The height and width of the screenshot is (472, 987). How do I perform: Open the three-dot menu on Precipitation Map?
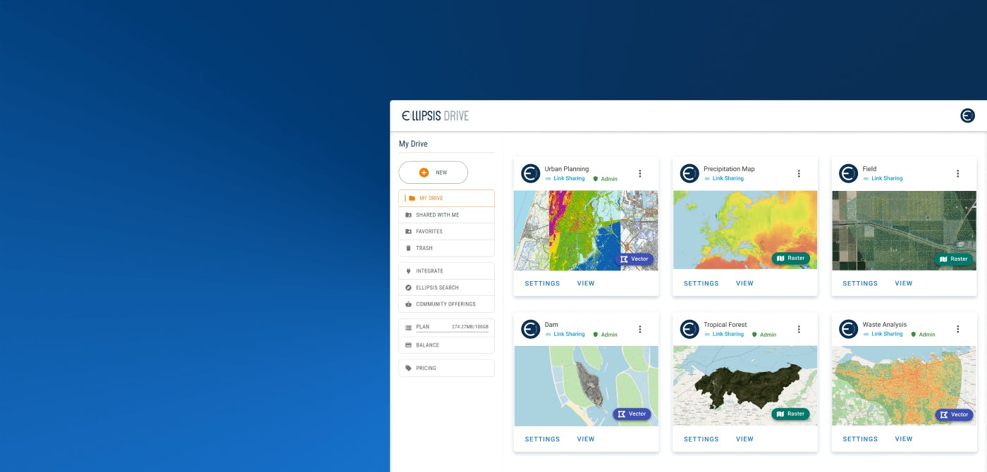[799, 173]
